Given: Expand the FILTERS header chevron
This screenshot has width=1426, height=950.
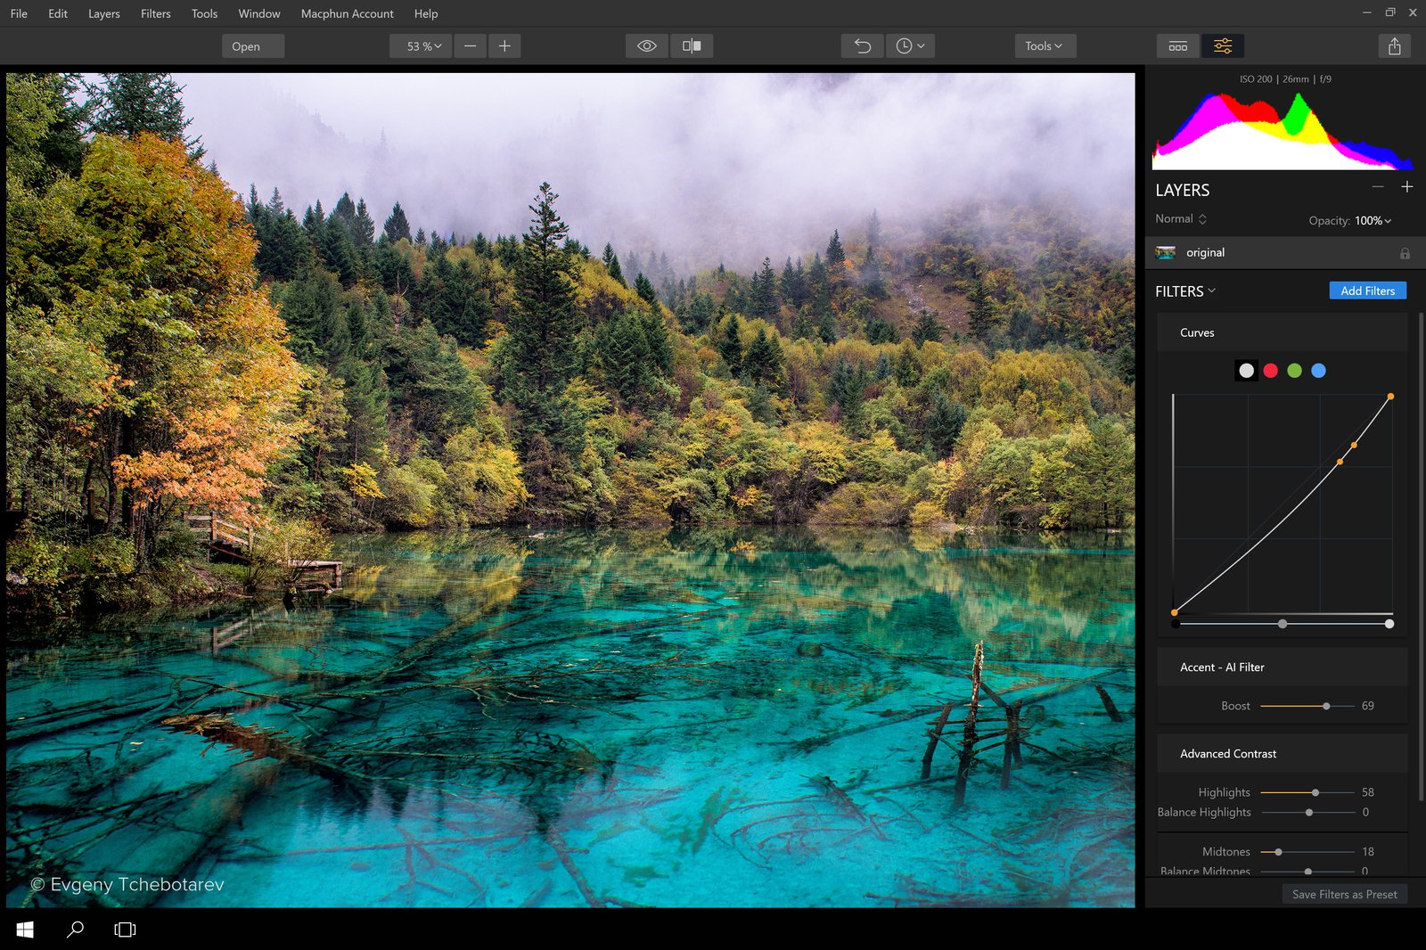Looking at the screenshot, I should click(x=1212, y=291).
